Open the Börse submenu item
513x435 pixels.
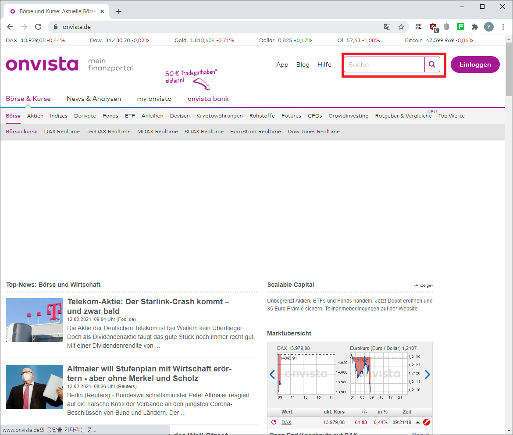tap(13, 115)
